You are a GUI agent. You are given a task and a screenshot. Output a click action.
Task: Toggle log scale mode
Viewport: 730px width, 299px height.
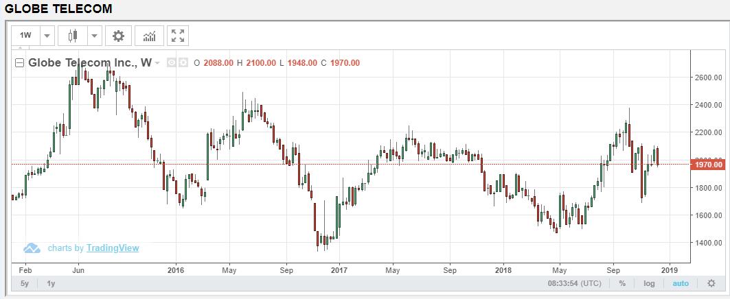pos(649,283)
